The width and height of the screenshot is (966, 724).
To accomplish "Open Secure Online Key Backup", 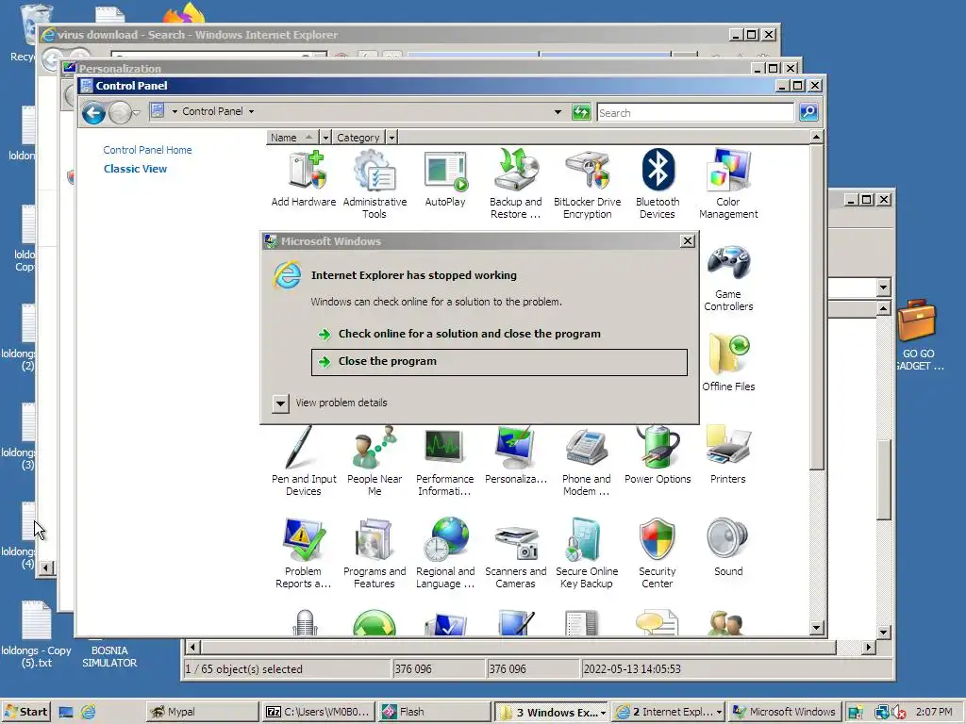I will pyautogui.click(x=587, y=552).
